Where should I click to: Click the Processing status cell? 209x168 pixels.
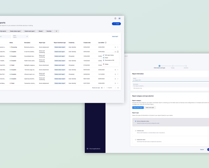(13, 47)
